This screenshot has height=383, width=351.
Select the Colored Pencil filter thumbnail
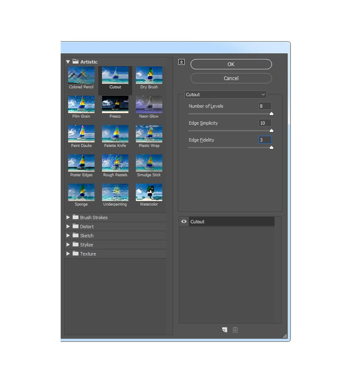(x=81, y=75)
